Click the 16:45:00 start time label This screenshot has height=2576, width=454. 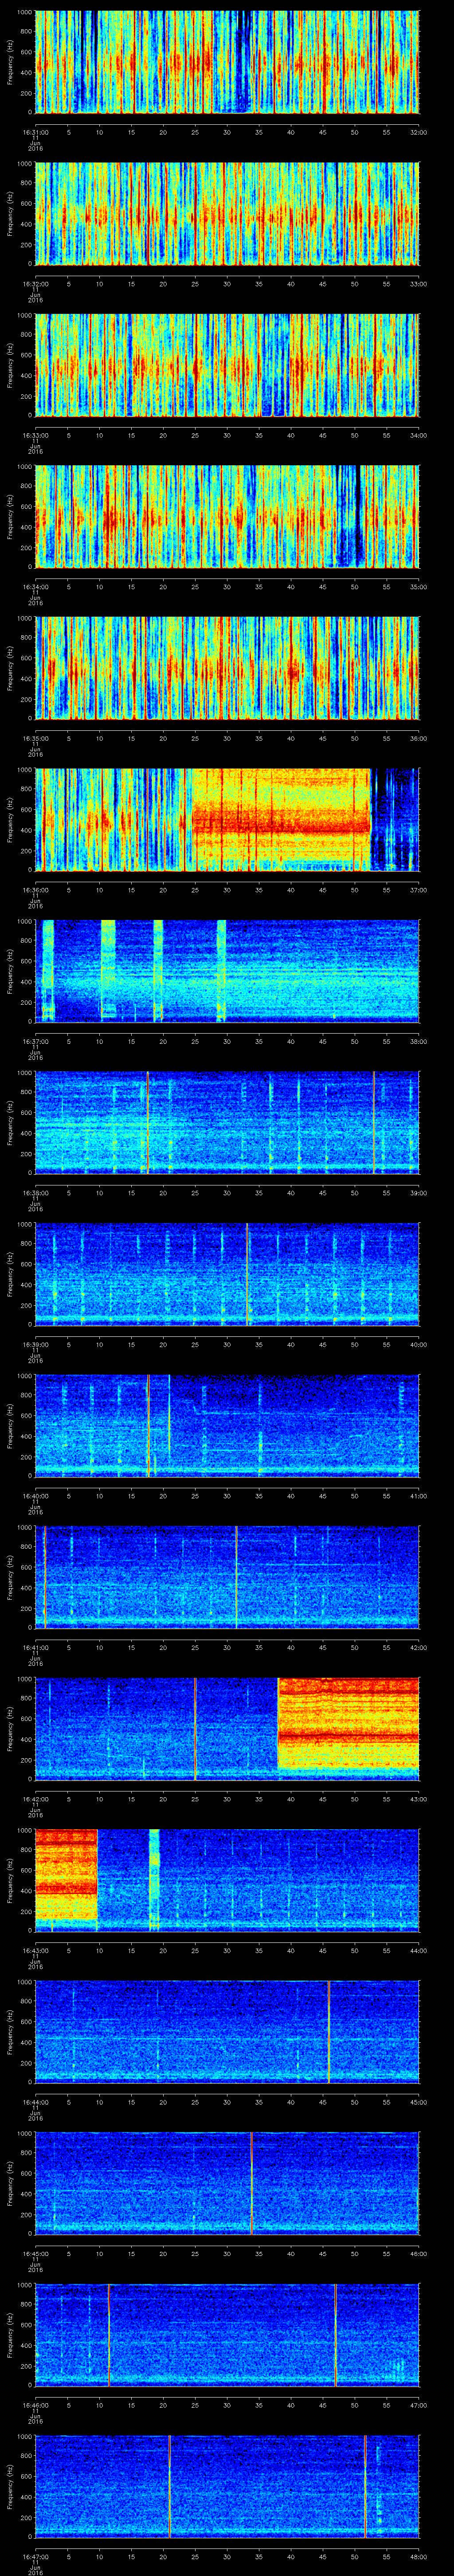[x=36, y=2253]
